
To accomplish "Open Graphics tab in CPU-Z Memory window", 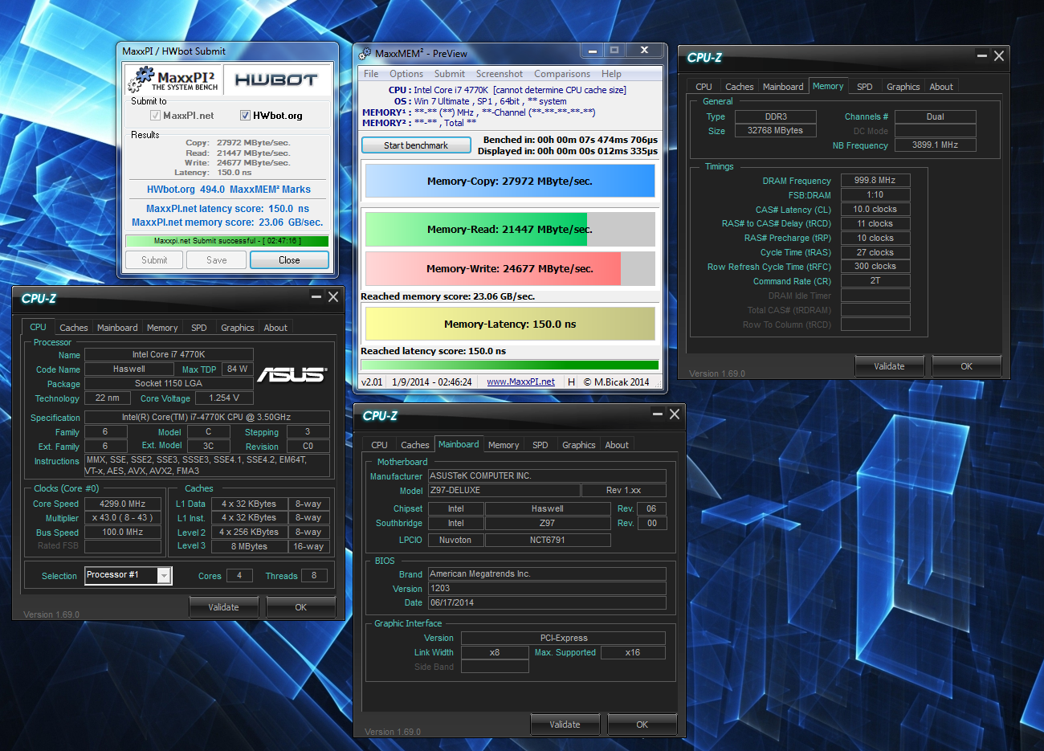I will (903, 87).
